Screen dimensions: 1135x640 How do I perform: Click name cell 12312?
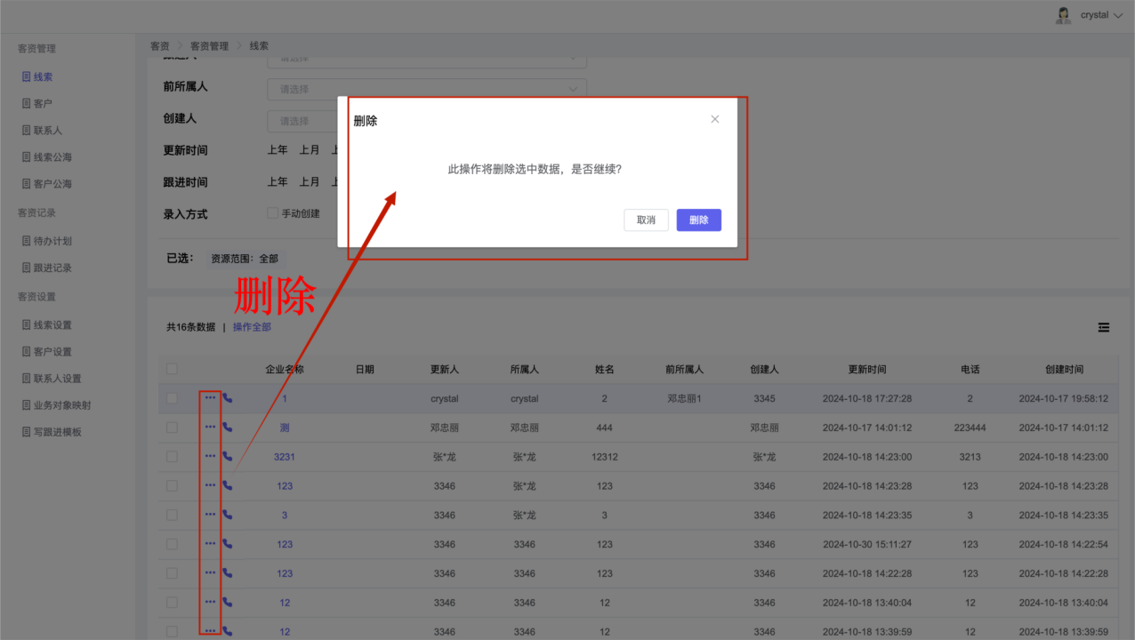pyautogui.click(x=605, y=457)
